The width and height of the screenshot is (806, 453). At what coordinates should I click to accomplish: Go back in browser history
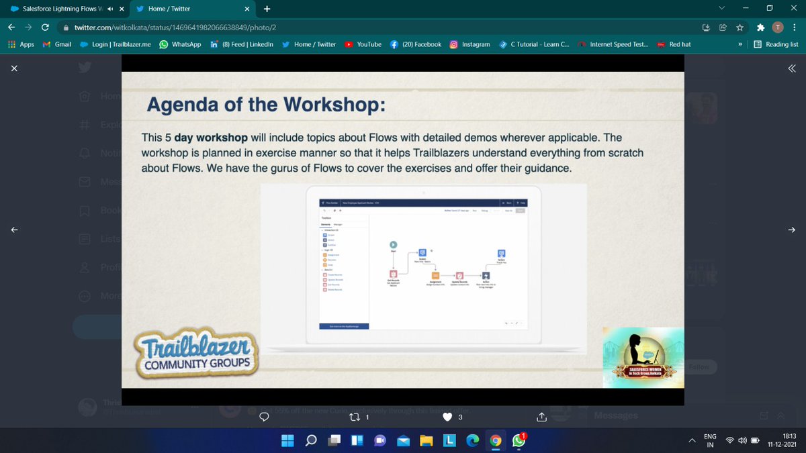tap(11, 28)
